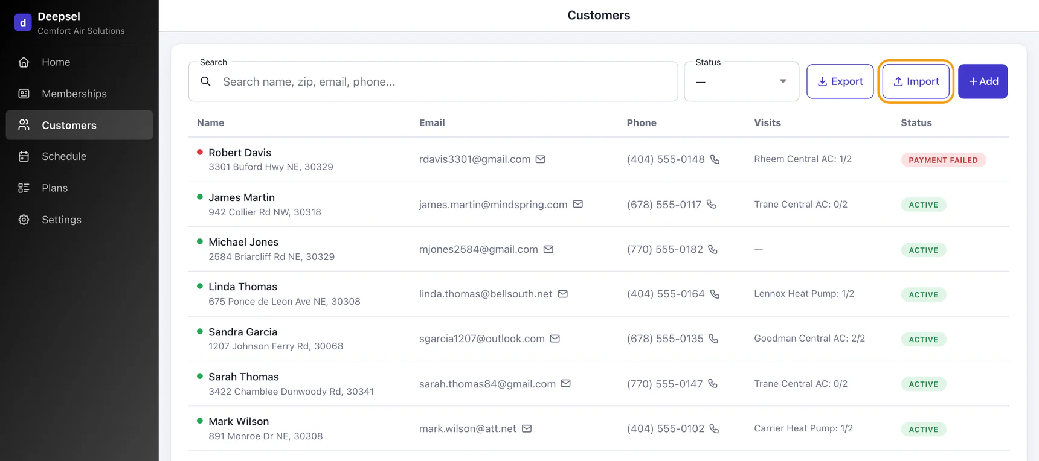Click the phone icon beside (770) 555-0182
The width and height of the screenshot is (1039, 461).
coord(713,249)
